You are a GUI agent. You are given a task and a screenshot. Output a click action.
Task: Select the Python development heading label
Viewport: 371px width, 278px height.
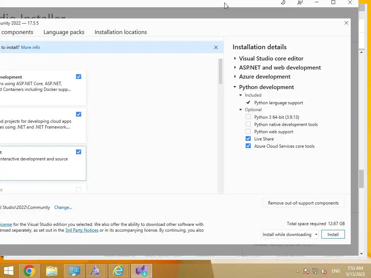pyautogui.click(x=266, y=87)
